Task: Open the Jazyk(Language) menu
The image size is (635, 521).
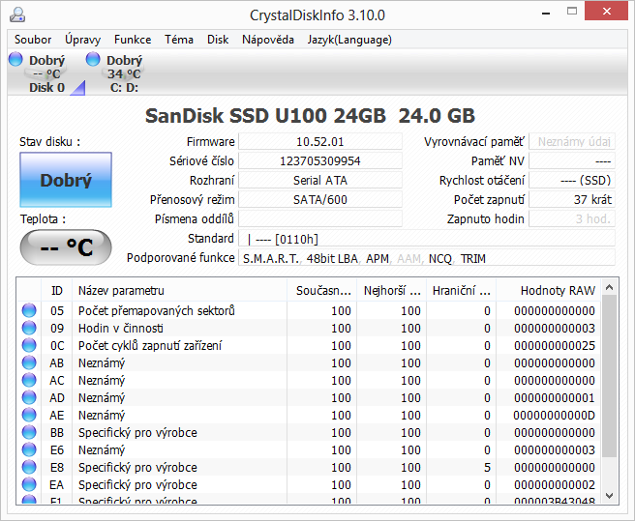Action: click(x=349, y=40)
